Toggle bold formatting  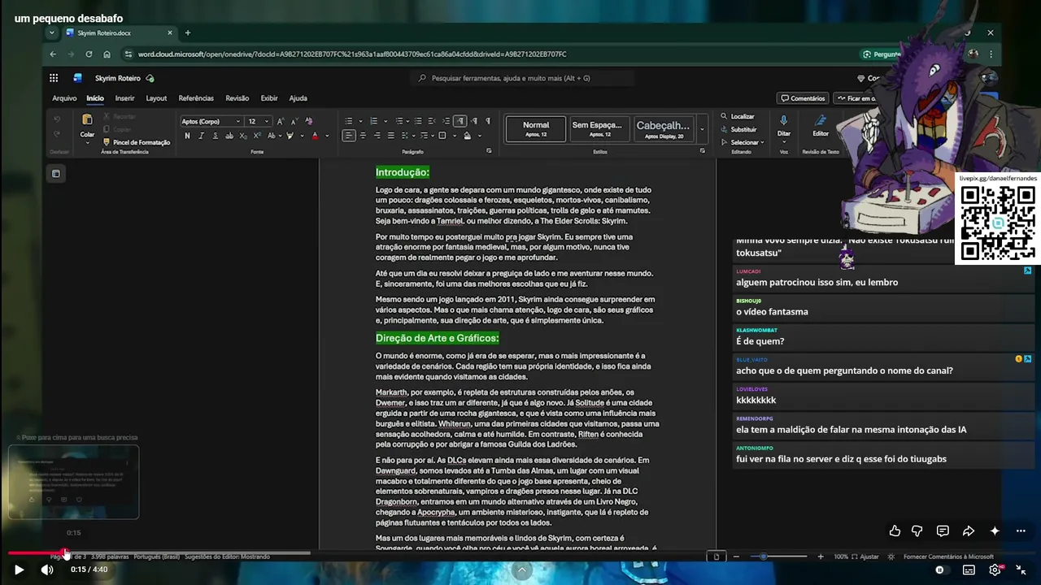(x=187, y=136)
